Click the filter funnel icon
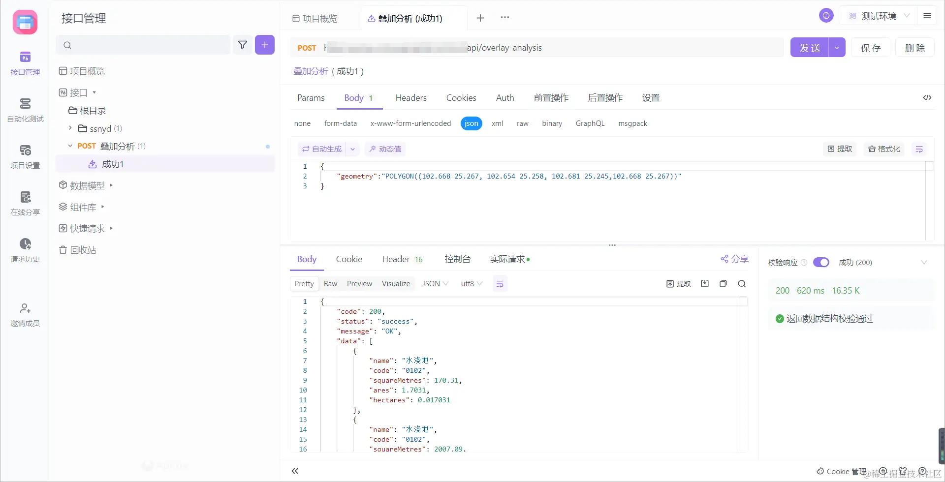Screen dimensions: 945x482 pyautogui.click(x=243, y=45)
